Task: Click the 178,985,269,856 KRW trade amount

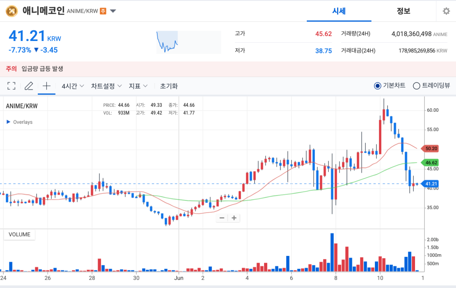Action: point(423,51)
